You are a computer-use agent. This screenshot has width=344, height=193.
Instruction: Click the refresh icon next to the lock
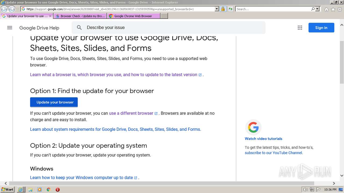click(x=230, y=9)
